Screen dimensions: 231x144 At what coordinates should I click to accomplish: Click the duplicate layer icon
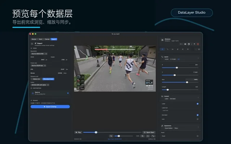(189, 44)
